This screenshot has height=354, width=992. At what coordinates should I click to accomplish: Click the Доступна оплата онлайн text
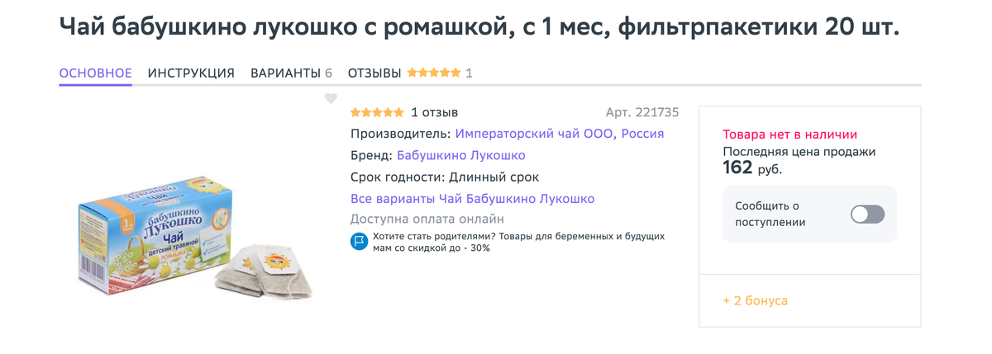427,219
